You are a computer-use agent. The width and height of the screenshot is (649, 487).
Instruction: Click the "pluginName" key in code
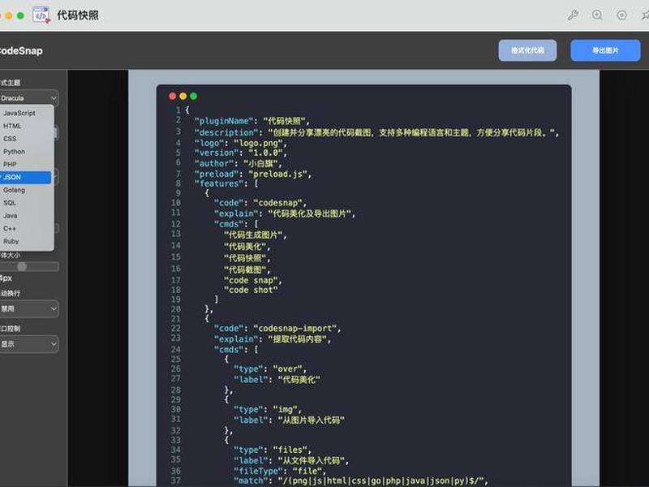tap(224, 121)
